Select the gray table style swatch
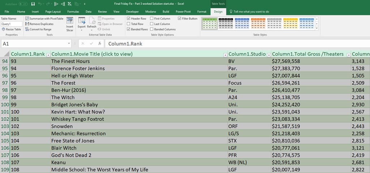Image resolution: width=370 pixels, height=173 pixels. [274, 23]
